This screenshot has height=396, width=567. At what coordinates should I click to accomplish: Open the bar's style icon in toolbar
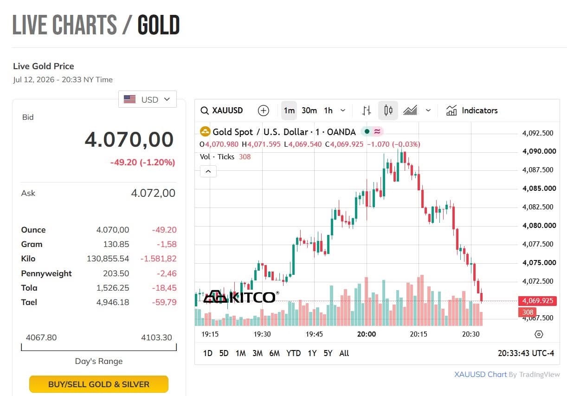click(x=367, y=110)
